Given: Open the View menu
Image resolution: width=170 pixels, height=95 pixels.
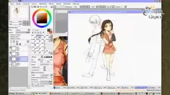Looking at the screenshot, I should pos(58,4).
